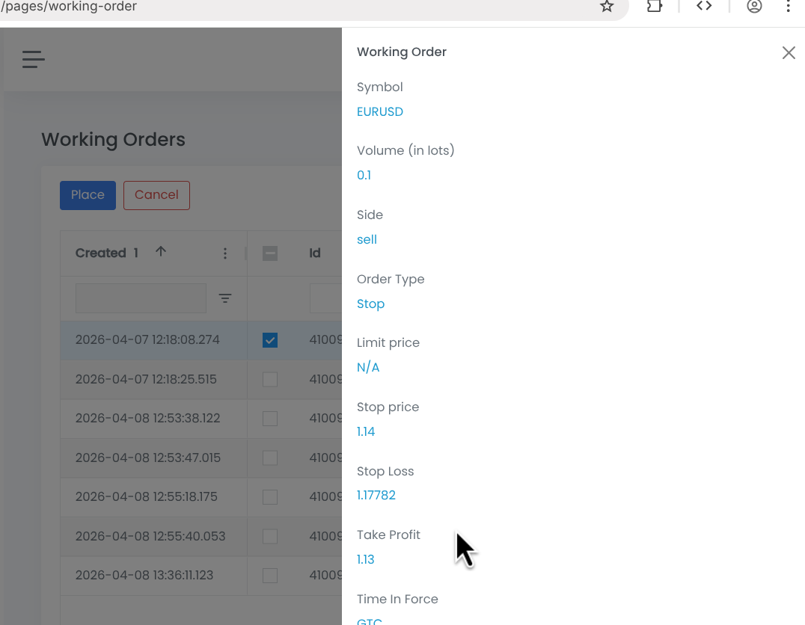Click the Created column filter text box
805x625 pixels.
pyautogui.click(x=141, y=298)
